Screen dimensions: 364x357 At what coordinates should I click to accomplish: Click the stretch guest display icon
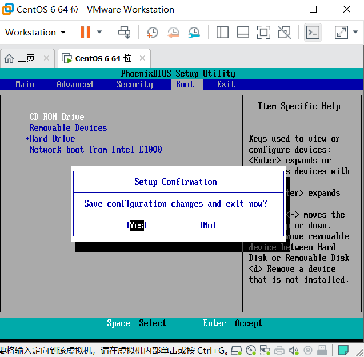[341, 32]
